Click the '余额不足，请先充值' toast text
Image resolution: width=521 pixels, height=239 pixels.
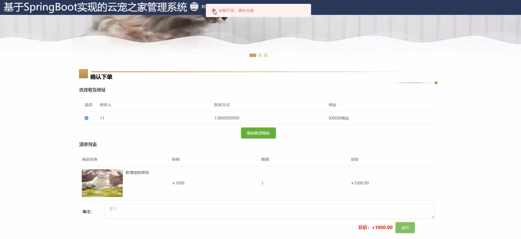click(x=236, y=11)
